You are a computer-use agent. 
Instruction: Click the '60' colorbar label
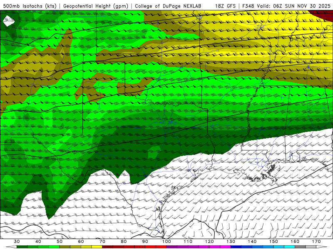point(81,242)
